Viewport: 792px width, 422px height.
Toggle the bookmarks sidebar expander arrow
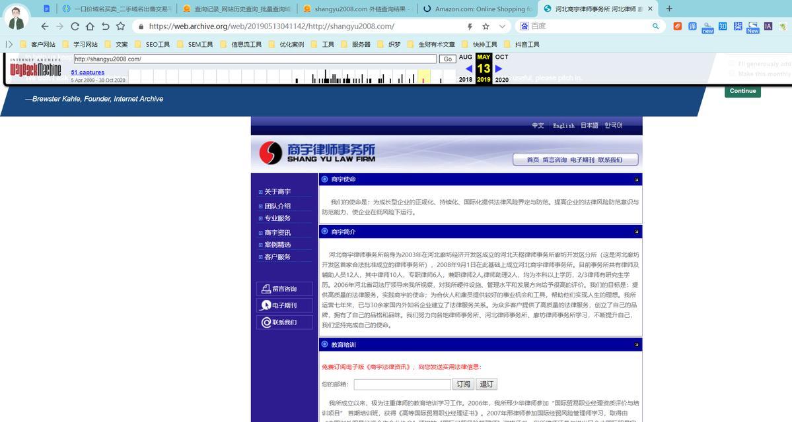pos(9,44)
